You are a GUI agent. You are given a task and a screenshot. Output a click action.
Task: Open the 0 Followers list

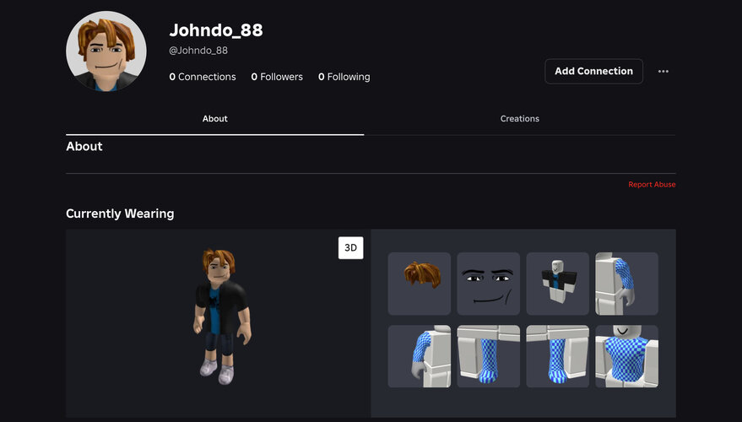click(277, 77)
